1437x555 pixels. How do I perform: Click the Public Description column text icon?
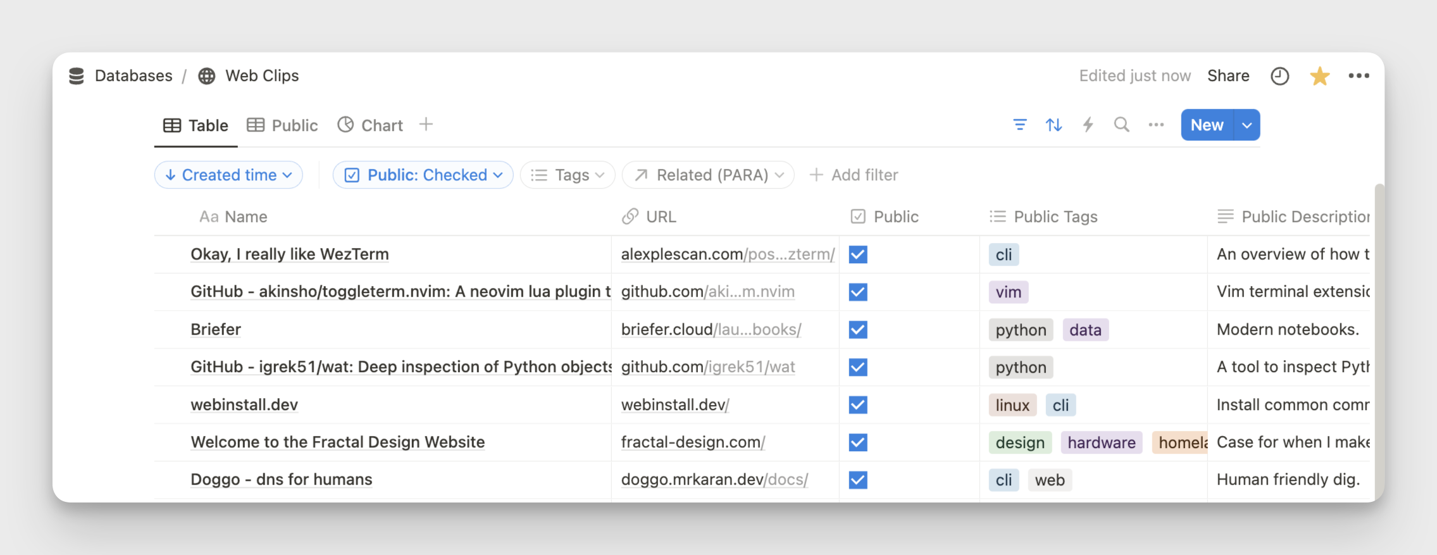click(1225, 216)
